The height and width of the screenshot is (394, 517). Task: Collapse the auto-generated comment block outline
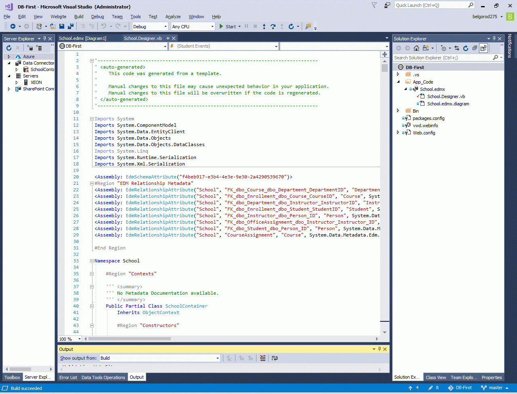92,61
